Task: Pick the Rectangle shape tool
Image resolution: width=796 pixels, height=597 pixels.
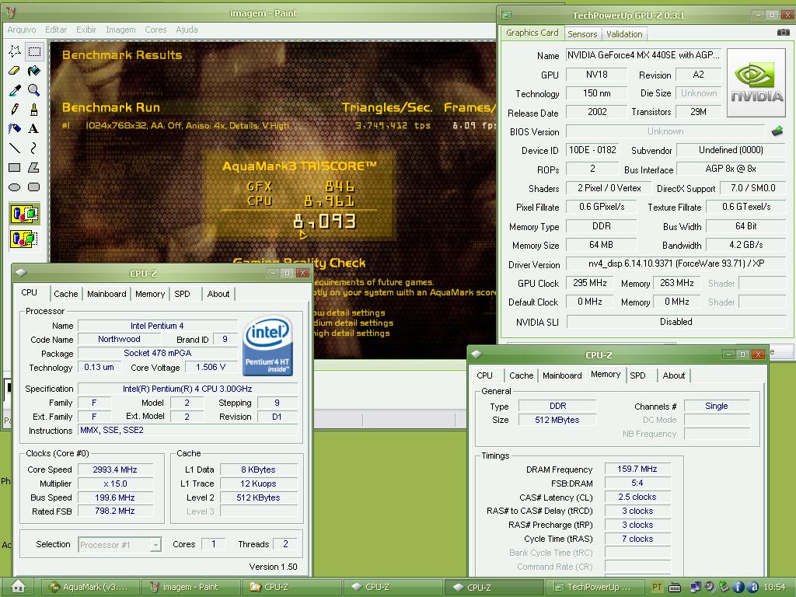Action: coord(15,168)
